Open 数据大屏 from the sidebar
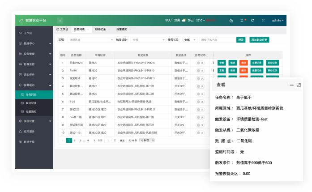The width and height of the screenshot is (312, 192). pyautogui.click(x=20, y=142)
